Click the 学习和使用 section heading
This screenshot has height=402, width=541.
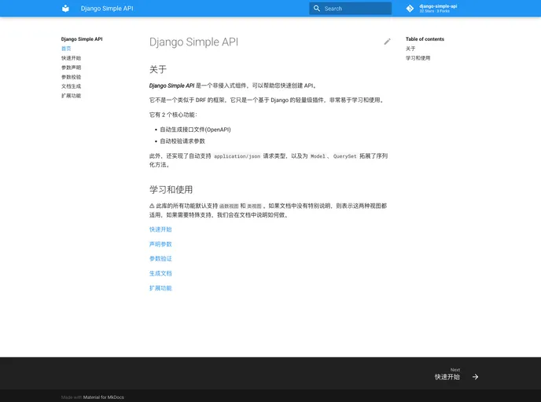171,189
